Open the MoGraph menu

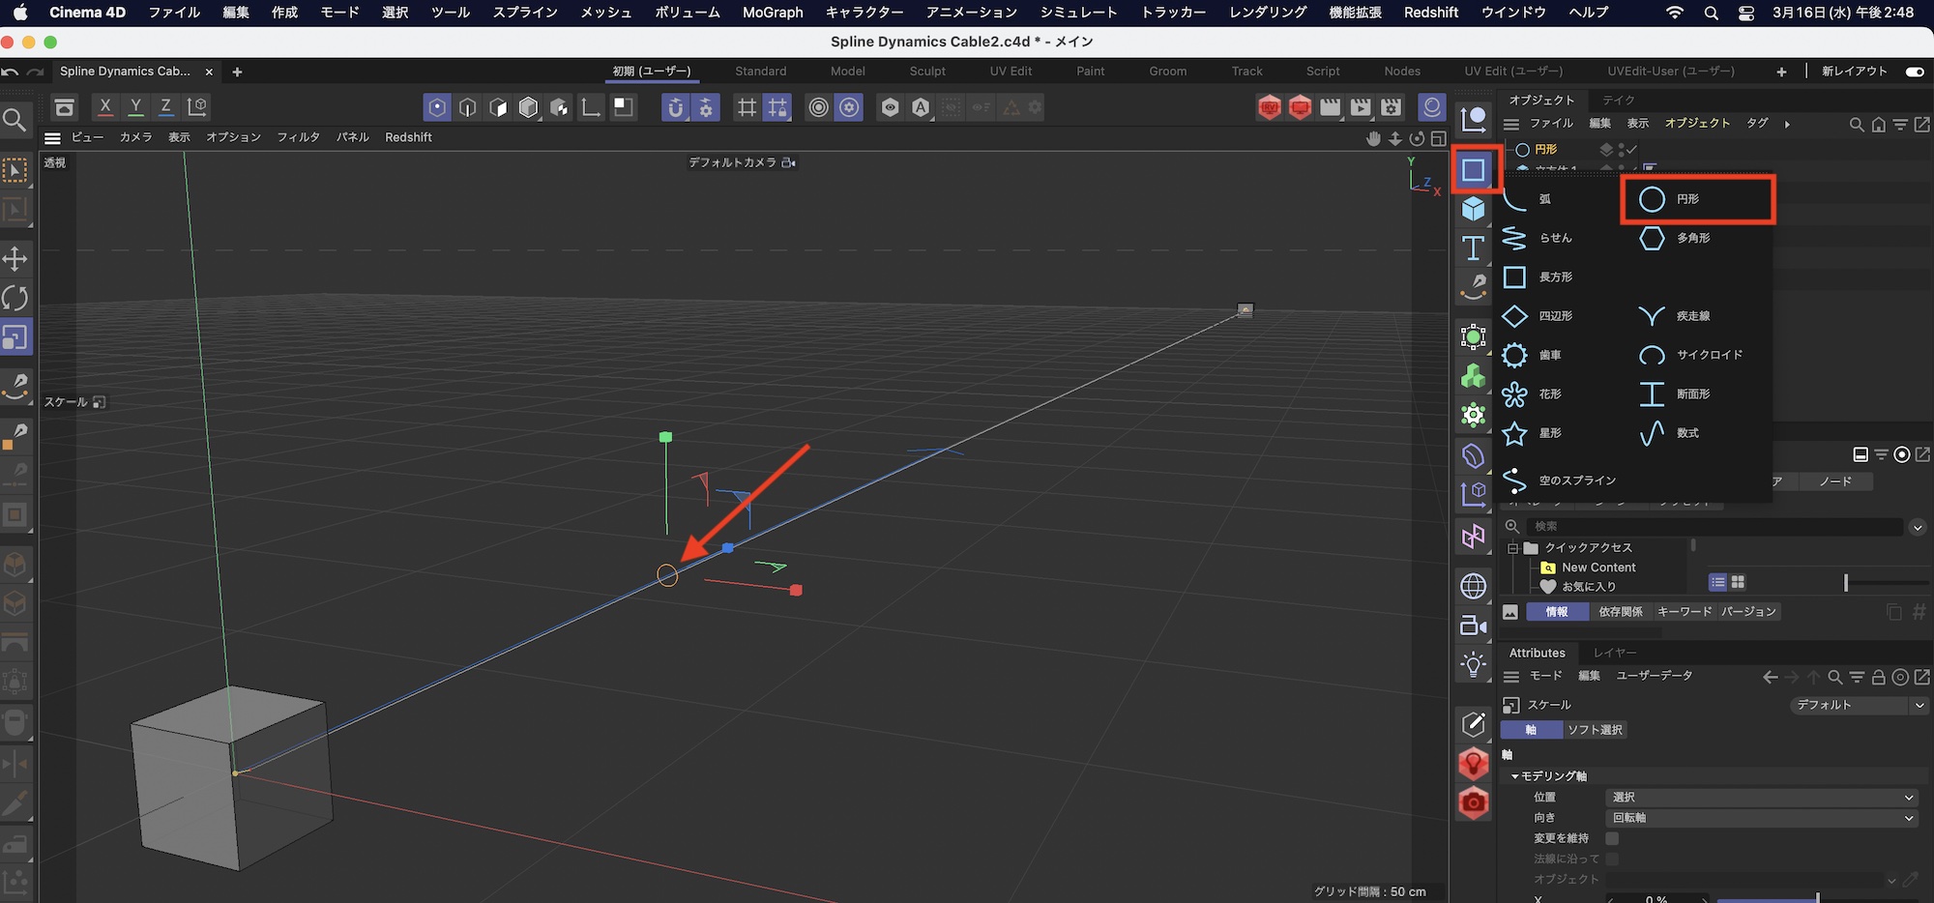(x=772, y=13)
